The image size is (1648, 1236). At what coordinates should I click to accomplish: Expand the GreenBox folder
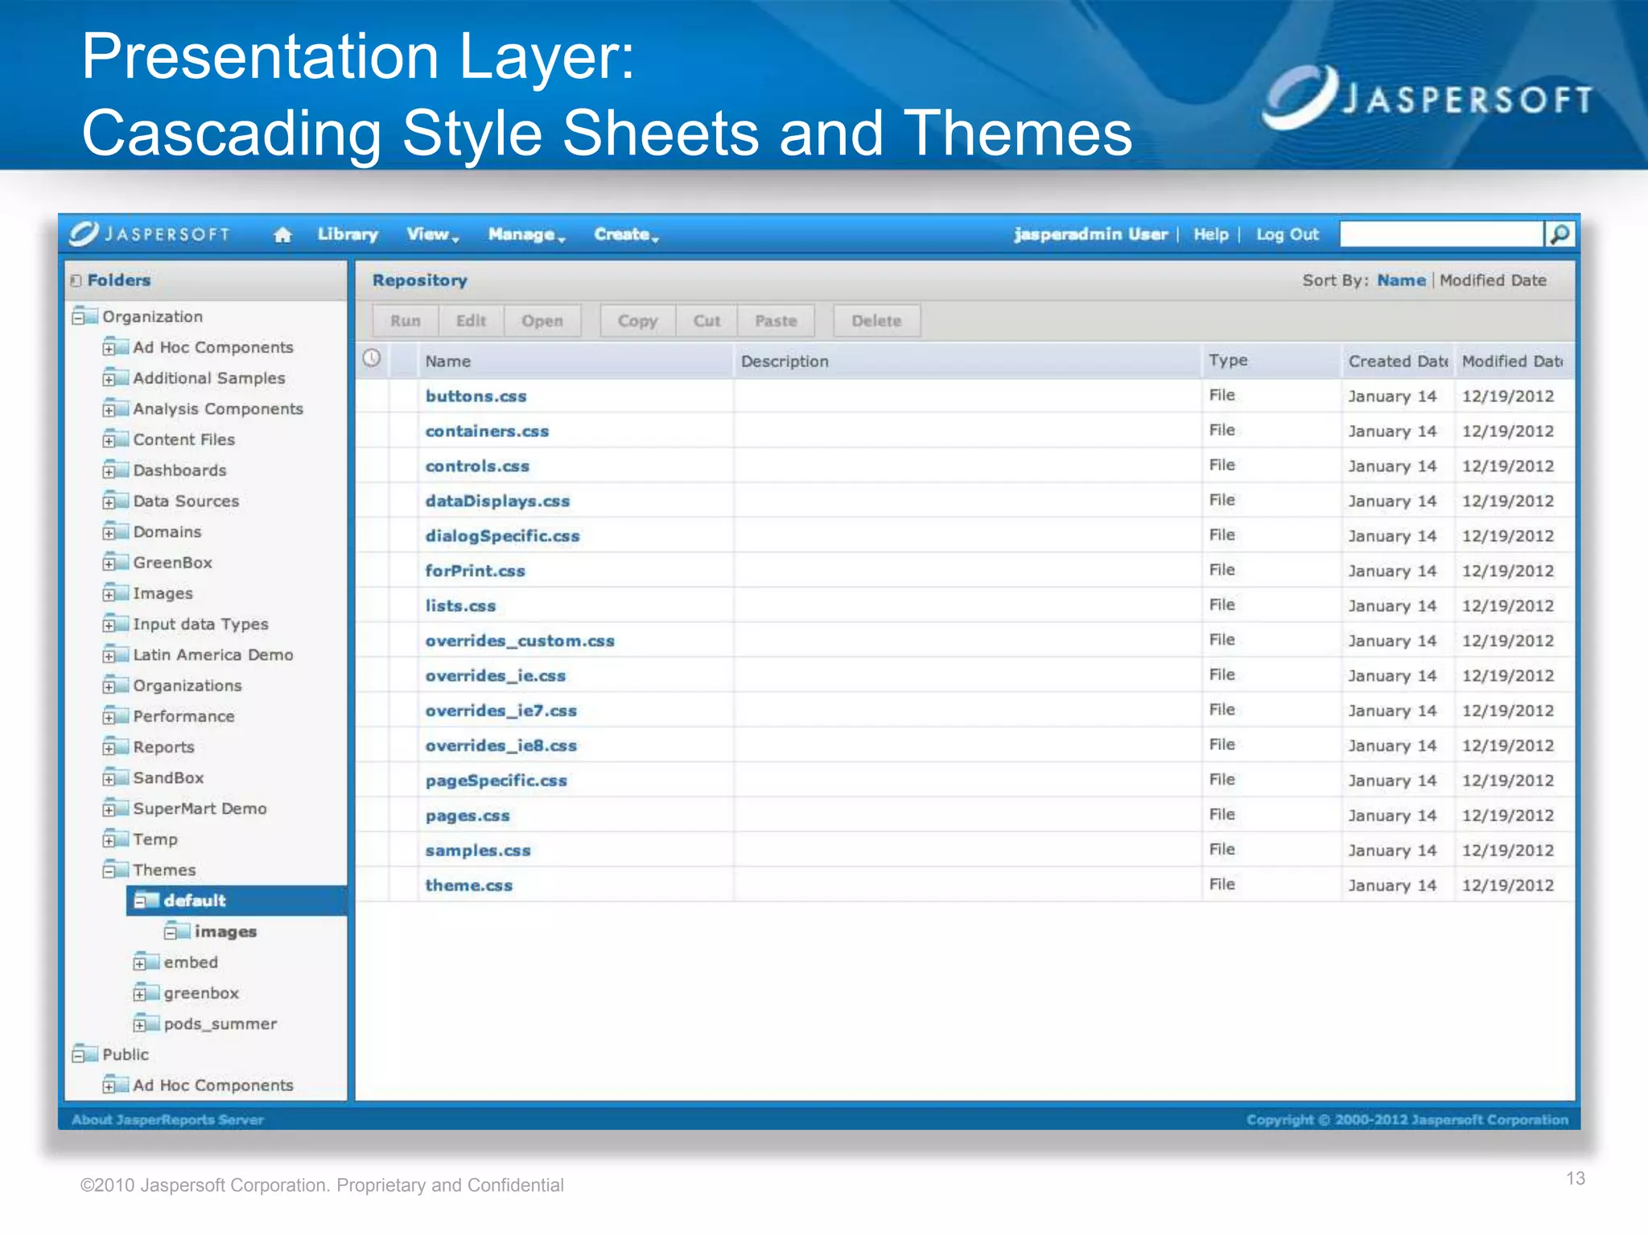109,564
